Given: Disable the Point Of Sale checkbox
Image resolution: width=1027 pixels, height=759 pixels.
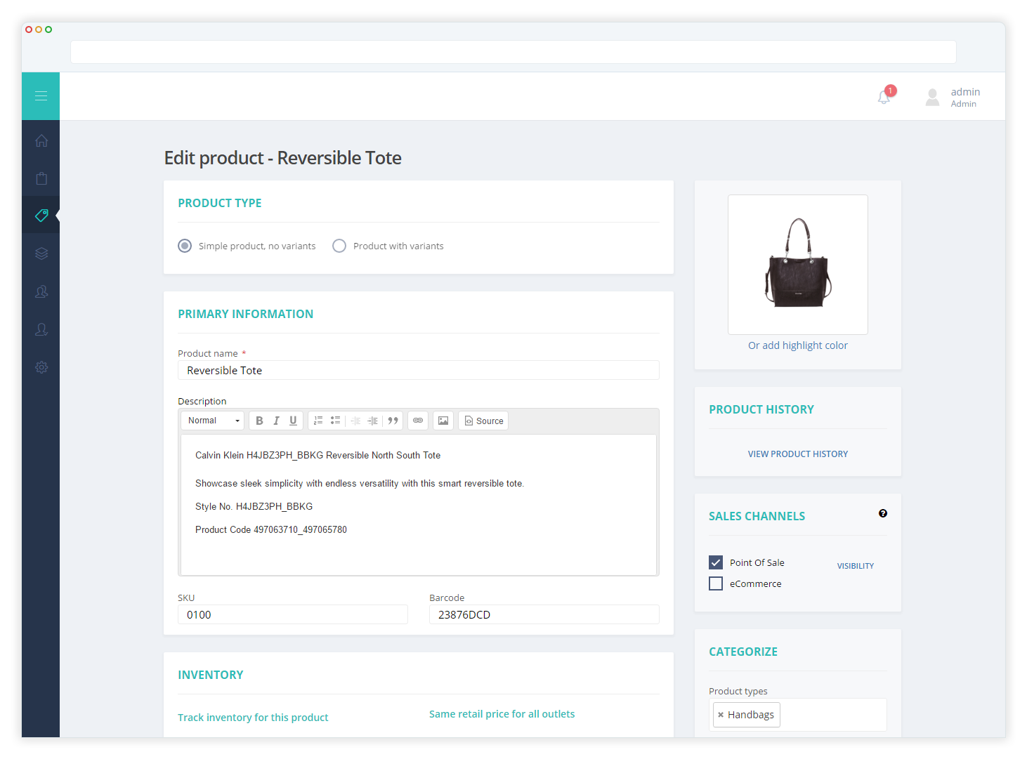Looking at the screenshot, I should (x=715, y=562).
